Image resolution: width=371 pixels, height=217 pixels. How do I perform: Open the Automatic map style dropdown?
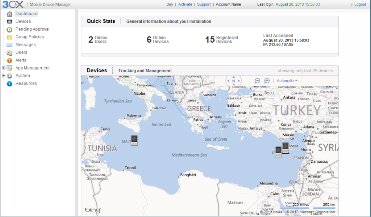pos(287,81)
